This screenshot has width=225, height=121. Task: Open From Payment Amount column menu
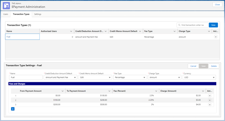tap(63, 91)
